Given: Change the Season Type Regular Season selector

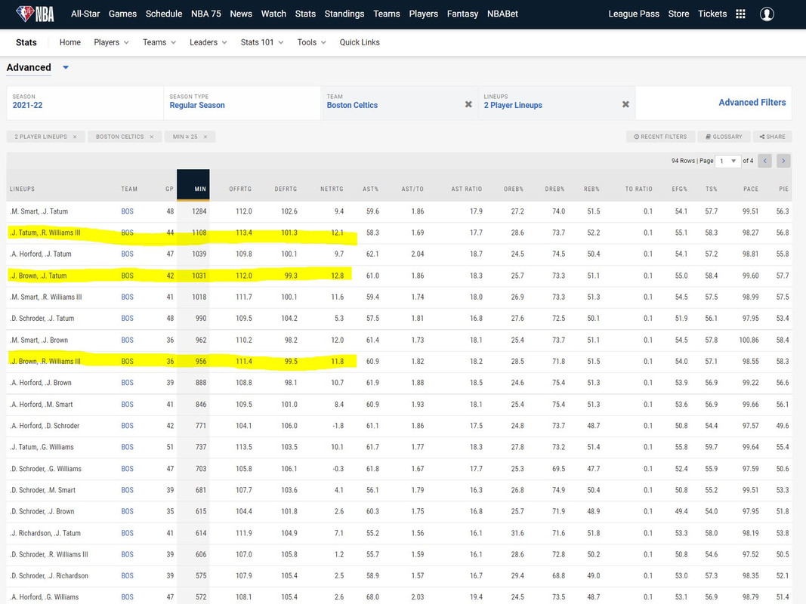Looking at the screenshot, I should point(242,103).
